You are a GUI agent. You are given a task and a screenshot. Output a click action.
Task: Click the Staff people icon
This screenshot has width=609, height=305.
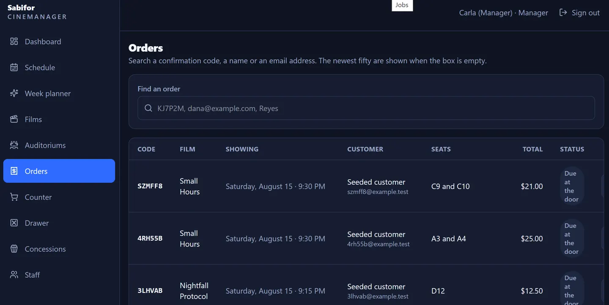(x=14, y=275)
